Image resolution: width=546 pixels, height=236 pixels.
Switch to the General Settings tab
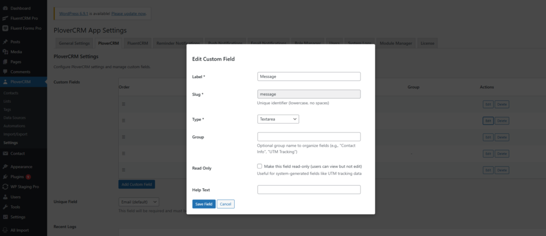click(74, 43)
